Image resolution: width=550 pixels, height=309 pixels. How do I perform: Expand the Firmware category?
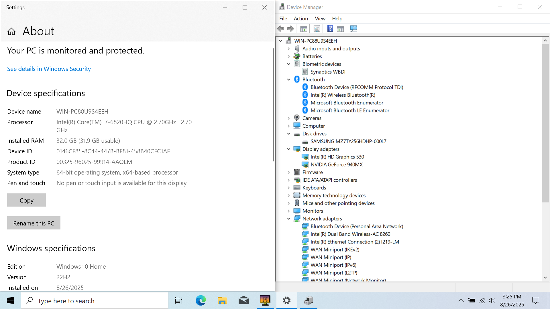point(289,172)
